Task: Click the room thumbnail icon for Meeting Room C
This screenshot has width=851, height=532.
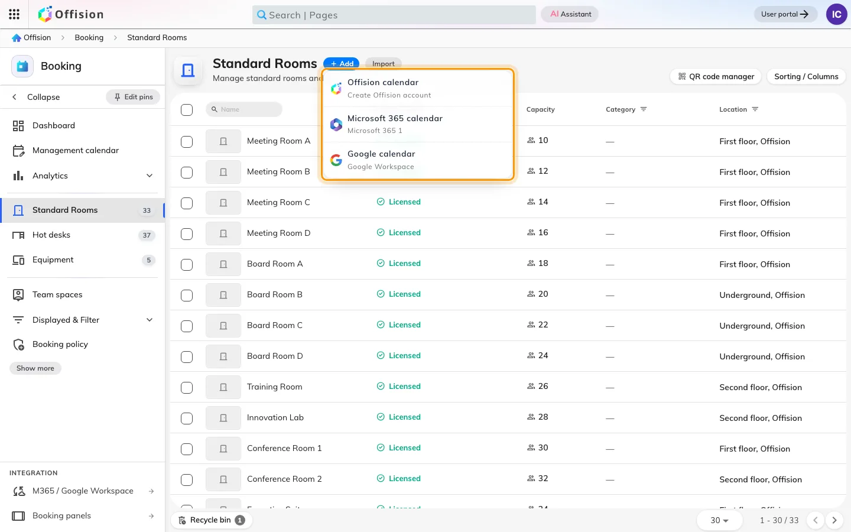Action: click(223, 203)
